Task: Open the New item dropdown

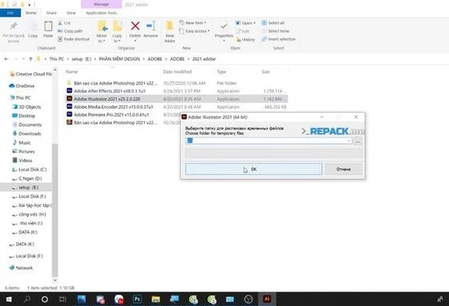Action: coord(193,23)
